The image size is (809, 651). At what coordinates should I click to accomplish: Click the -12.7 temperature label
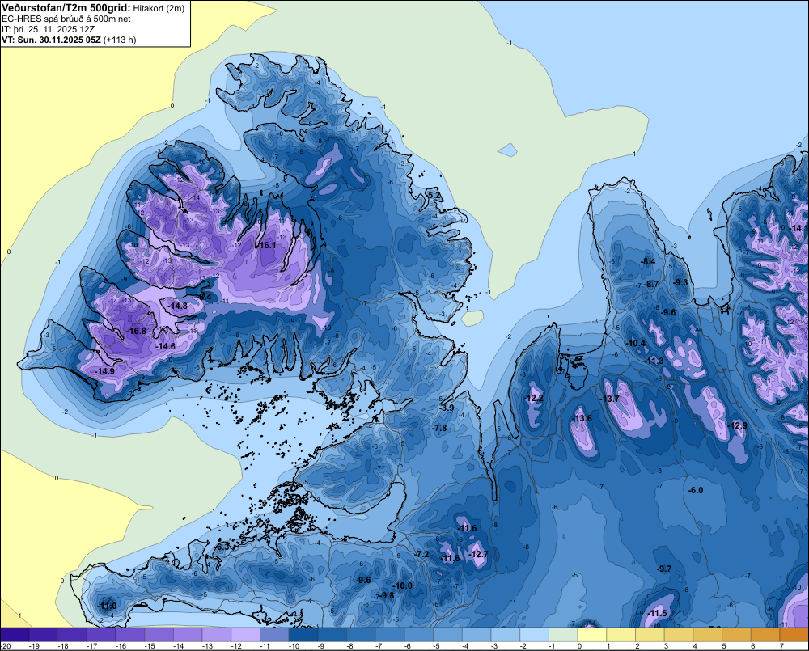tap(478, 555)
